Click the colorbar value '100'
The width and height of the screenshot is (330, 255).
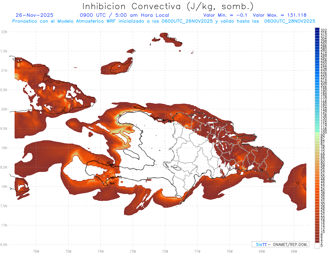[x=324, y=133]
